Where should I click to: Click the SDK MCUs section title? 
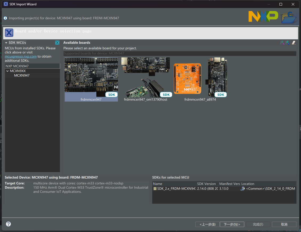[x=17, y=43]
